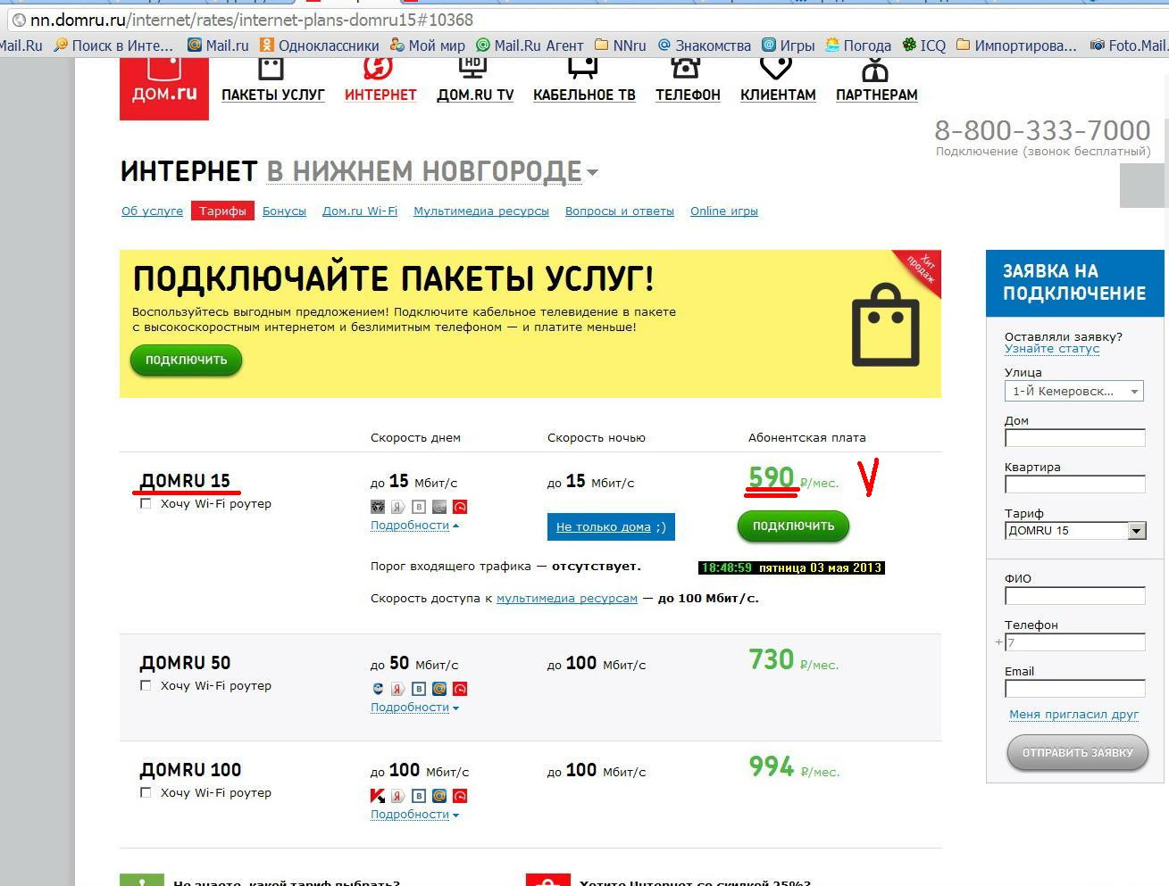Open the Партнерам icon
Screen dimensions: 1169x886
pos(875,69)
